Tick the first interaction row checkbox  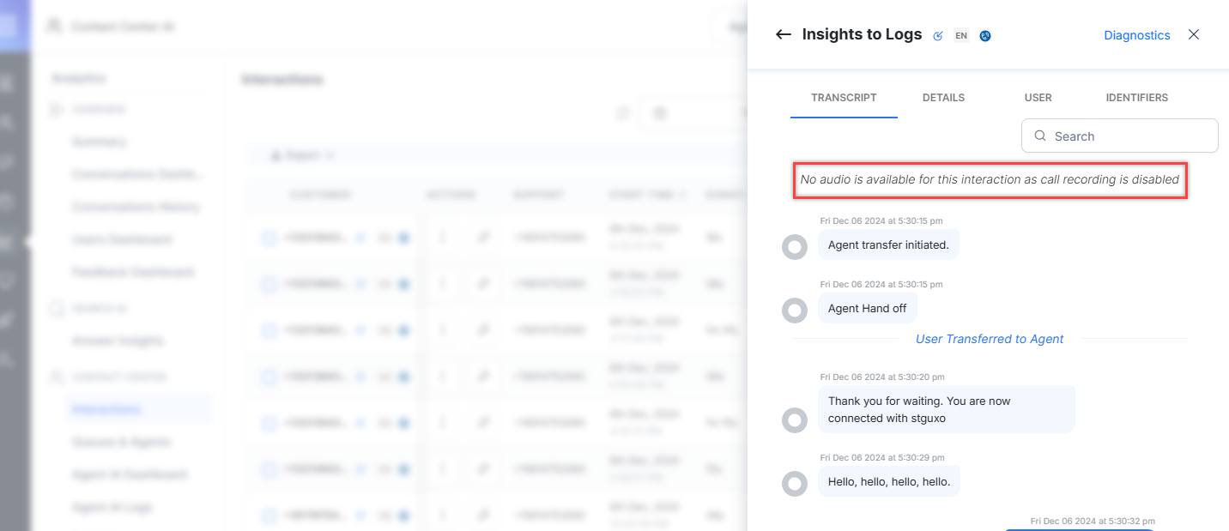(x=269, y=238)
